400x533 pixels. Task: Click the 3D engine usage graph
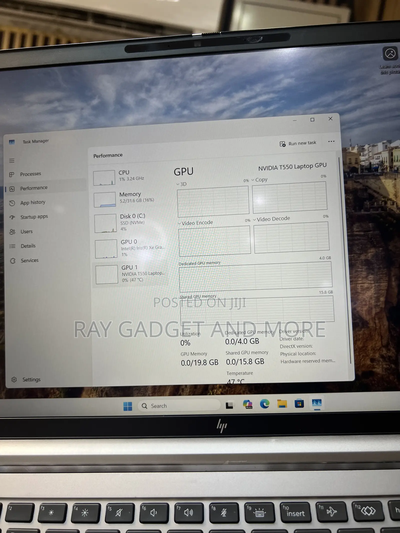pyautogui.click(x=213, y=201)
